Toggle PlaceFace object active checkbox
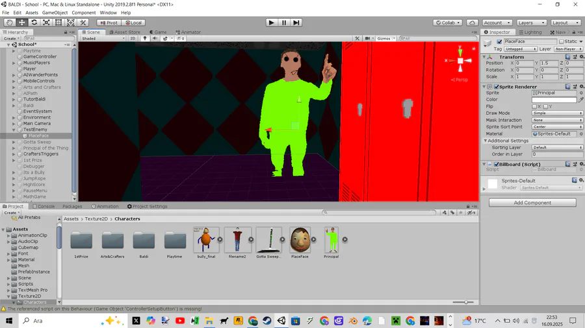The height and width of the screenshot is (328, 585). point(499,41)
